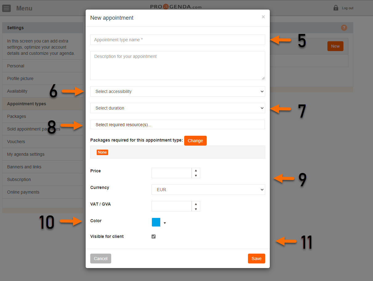Toggle the Visible for client checkbox
This screenshot has width=373, height=281.
pyautogui.click(x=154, y=236)
